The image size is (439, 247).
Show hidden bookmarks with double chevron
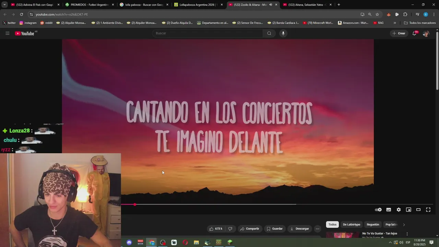[395, 23]
